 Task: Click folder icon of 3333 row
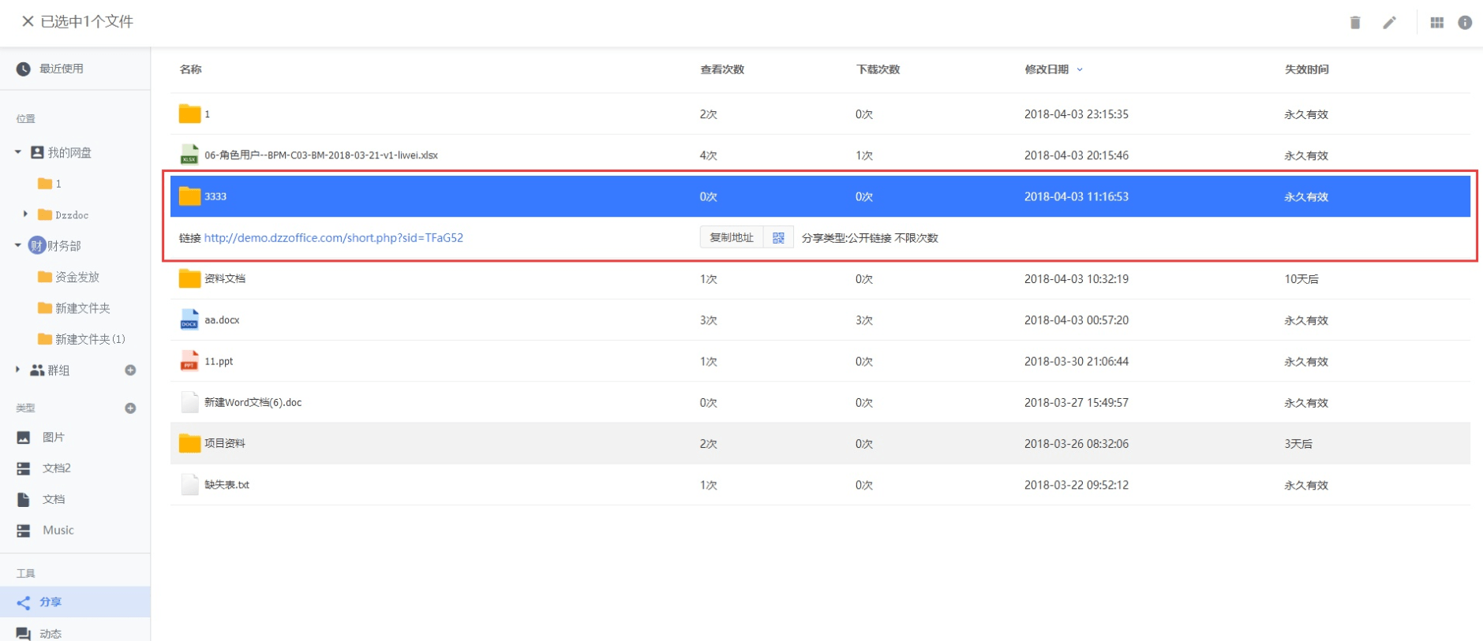tap(189, 196)
